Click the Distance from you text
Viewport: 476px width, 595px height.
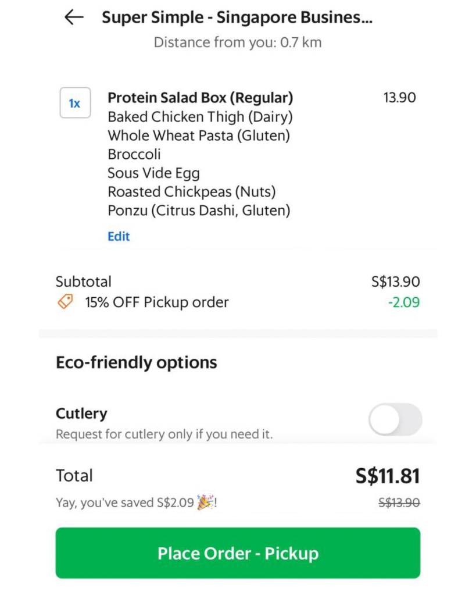(x=237, y=42)
